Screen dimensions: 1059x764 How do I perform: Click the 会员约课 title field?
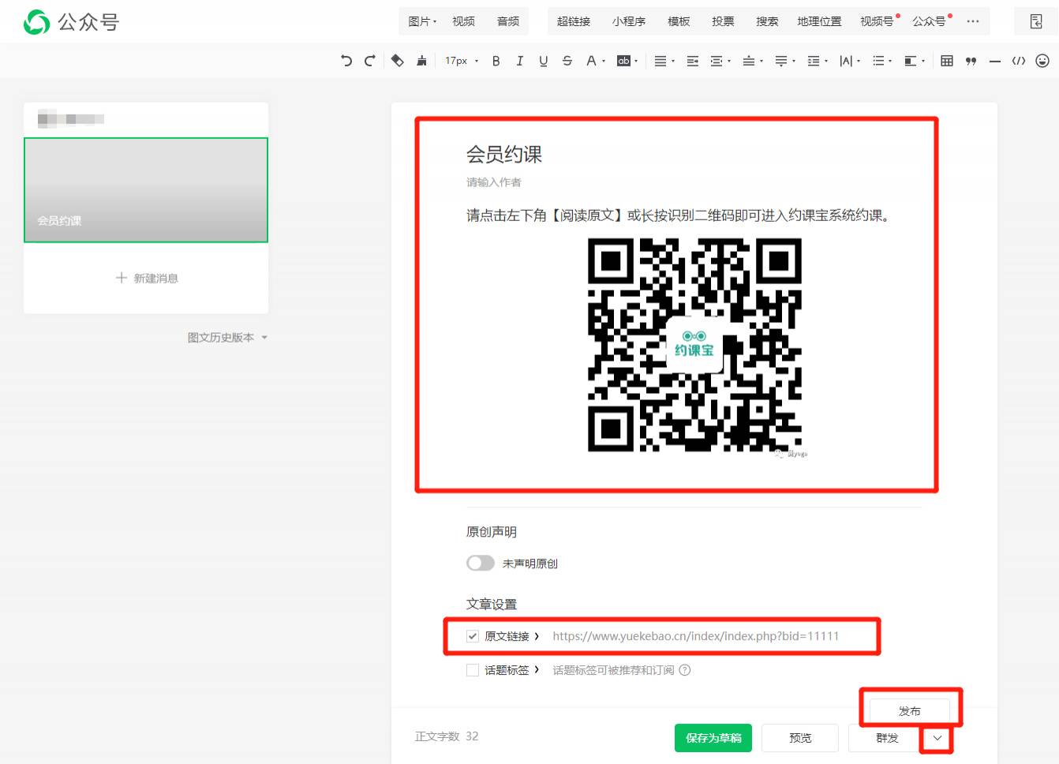click(504, 155)
